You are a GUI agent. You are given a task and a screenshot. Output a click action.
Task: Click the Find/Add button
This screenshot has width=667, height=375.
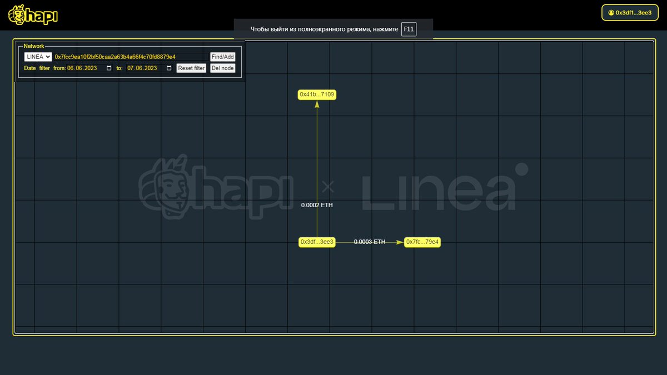coord(223,57)
